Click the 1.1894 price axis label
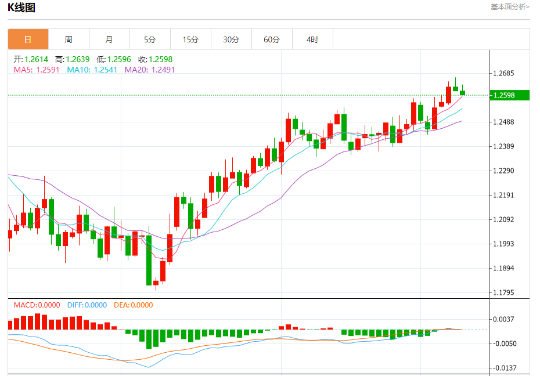The height and width of the screenshot is (376, 540). (503, 268)
